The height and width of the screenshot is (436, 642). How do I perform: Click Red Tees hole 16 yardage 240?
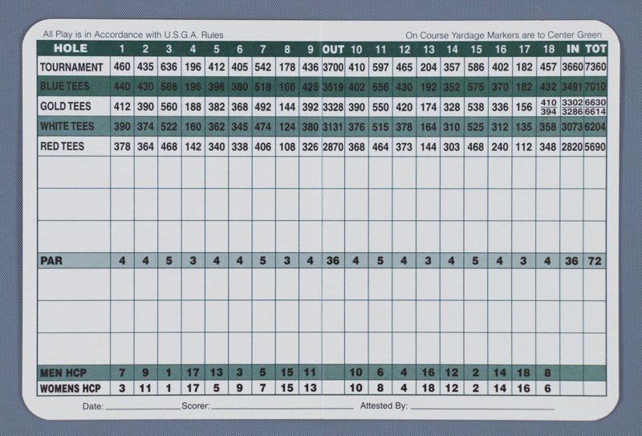(x=500, y=147)
